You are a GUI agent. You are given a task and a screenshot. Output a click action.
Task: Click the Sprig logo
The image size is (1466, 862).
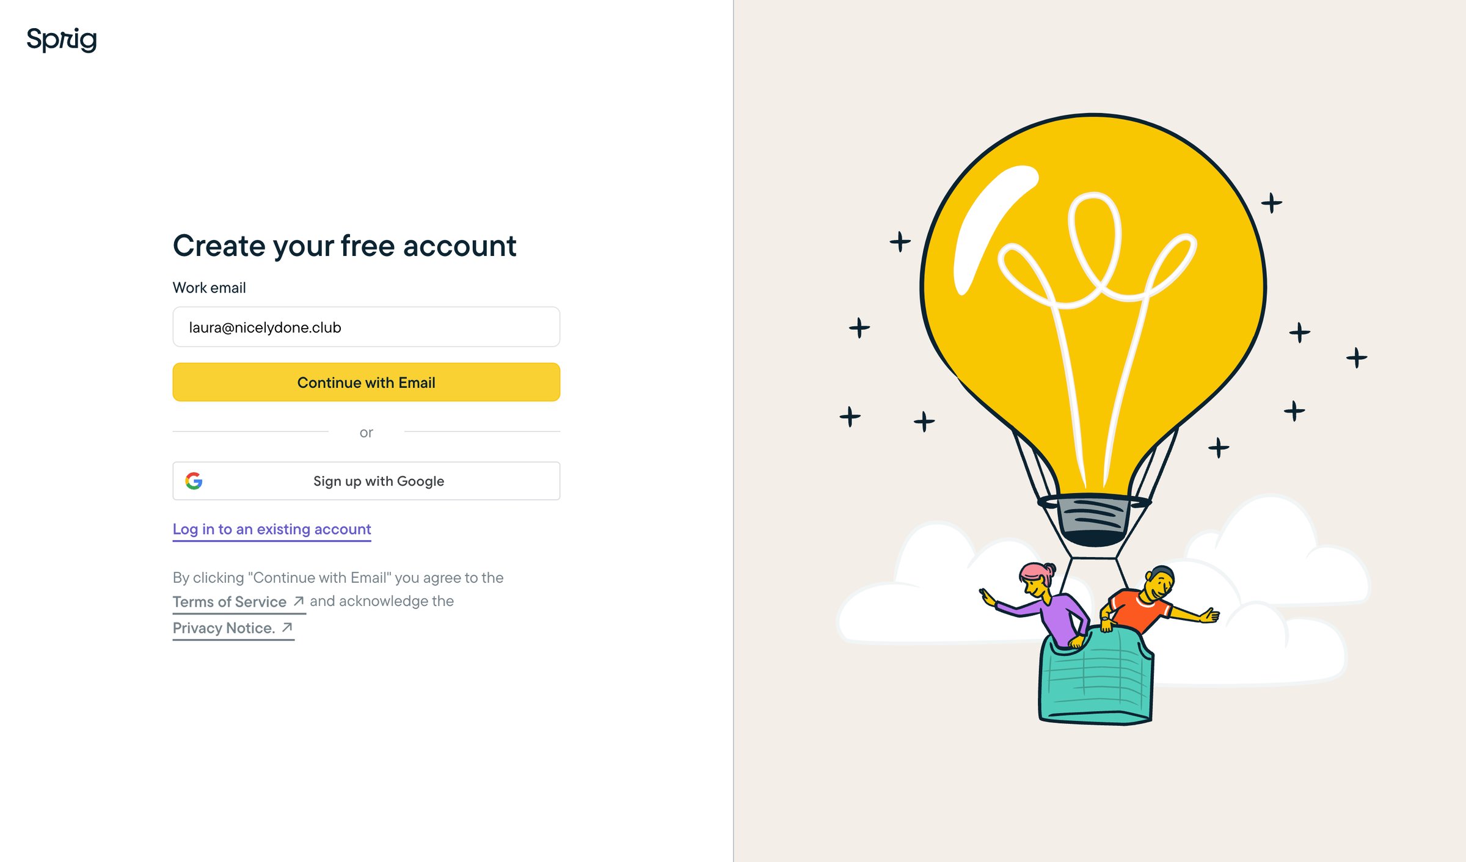pyautogui.click(x=62, y=40)
